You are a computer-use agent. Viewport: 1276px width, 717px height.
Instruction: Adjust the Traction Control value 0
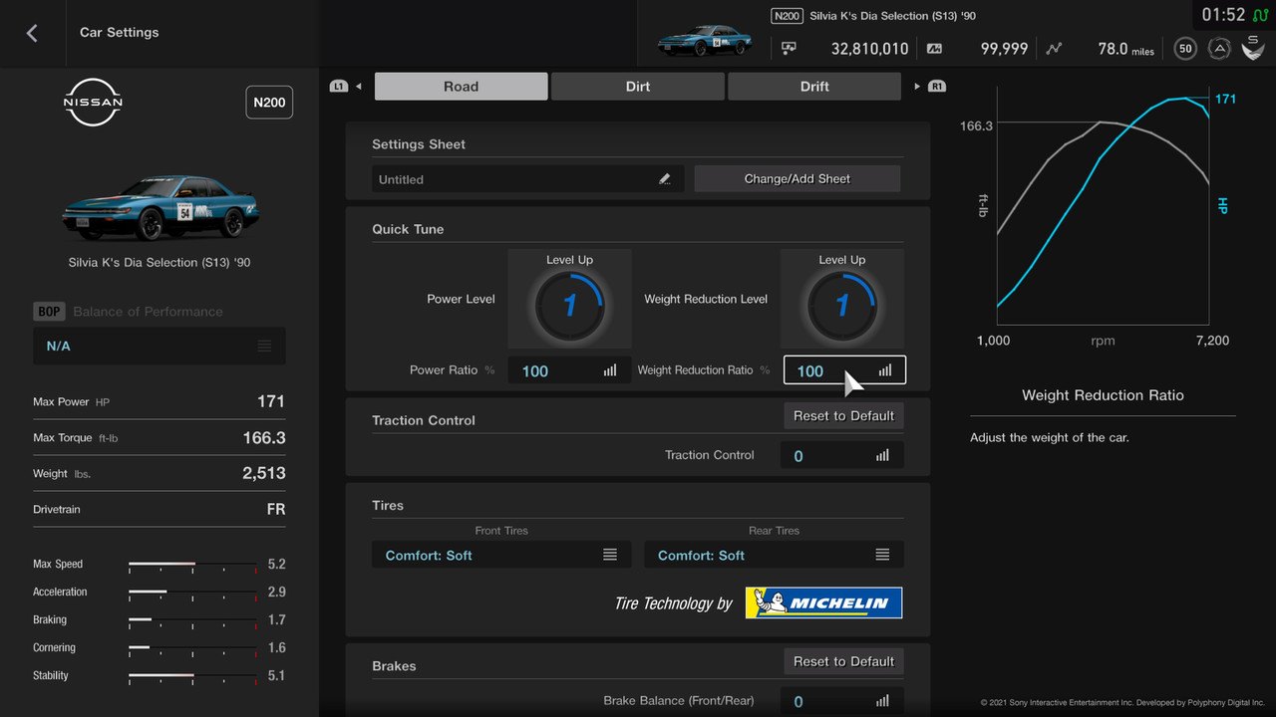click(x=842, y=455)
